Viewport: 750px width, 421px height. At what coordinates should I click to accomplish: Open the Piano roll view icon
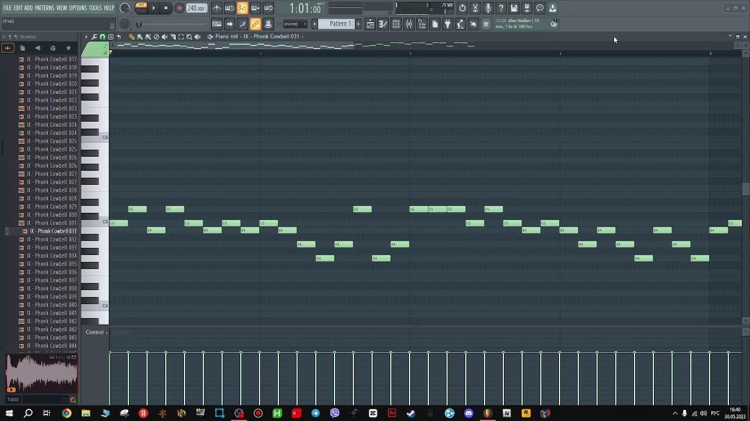[x=383, y=24]
